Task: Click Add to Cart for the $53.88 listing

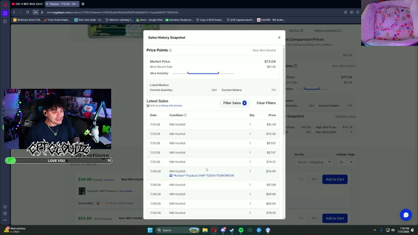Action: point(335,218)
